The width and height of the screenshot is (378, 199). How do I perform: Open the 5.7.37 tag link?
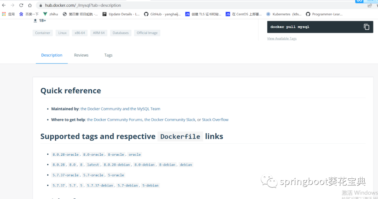point(58,185)
